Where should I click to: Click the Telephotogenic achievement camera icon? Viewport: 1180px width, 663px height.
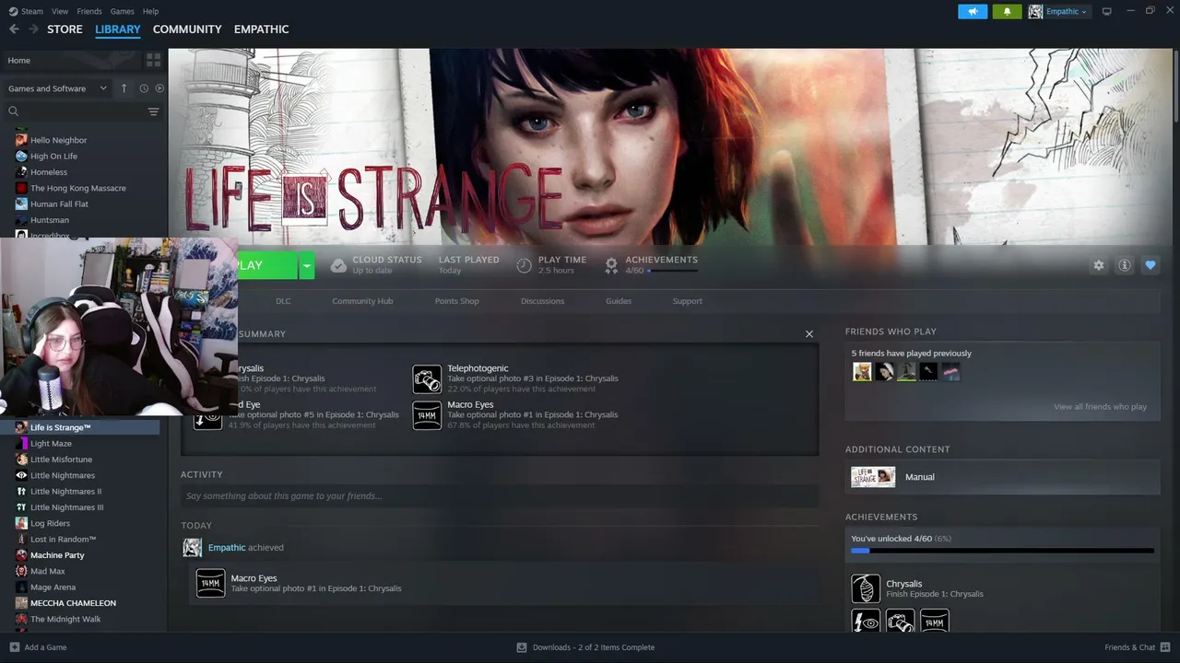[x=427, y=378]
